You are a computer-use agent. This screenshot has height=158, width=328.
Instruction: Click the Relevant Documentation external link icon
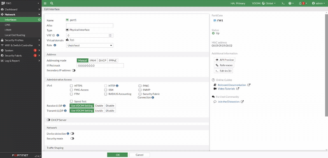point(249,85)
